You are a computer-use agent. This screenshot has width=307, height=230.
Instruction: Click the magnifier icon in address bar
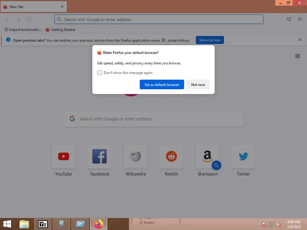tap(59, 19)
